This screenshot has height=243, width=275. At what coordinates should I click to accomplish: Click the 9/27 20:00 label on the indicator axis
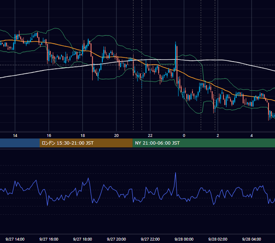point(116,239)
